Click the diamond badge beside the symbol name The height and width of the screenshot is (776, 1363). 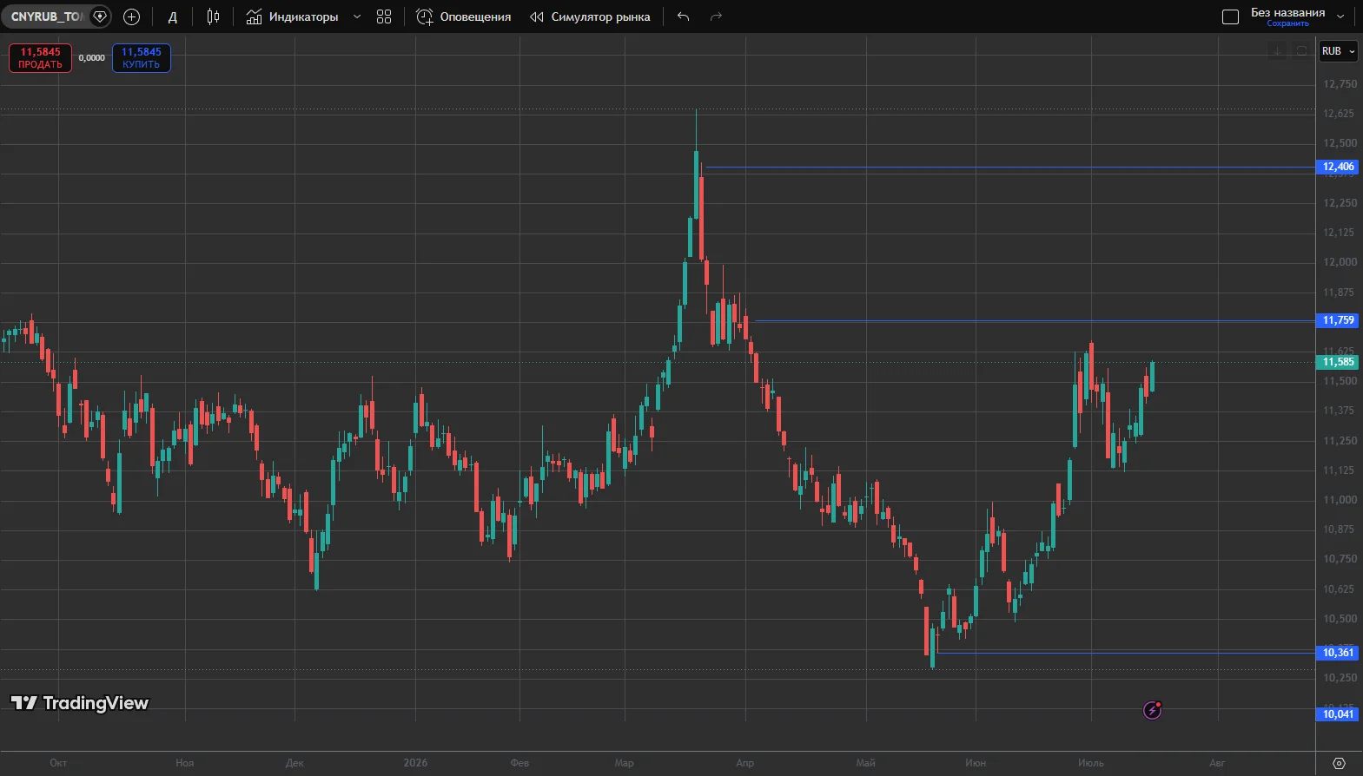100,16
